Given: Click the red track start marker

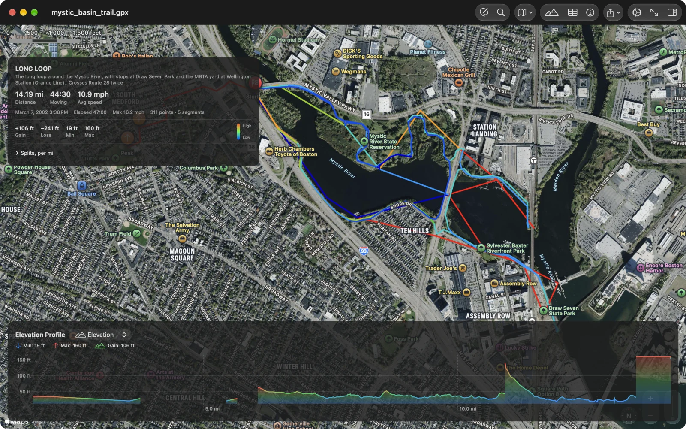Looking at the screenshot, I should (x=255, y=82).
